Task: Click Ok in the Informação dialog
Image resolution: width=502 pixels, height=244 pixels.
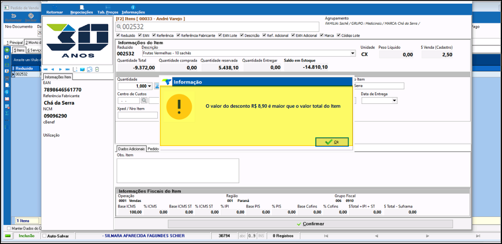Action: click(x=332, y=142)
